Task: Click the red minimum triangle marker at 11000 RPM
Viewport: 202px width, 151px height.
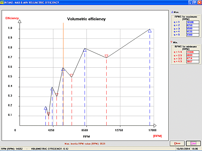Action: [x=106, y=56]
